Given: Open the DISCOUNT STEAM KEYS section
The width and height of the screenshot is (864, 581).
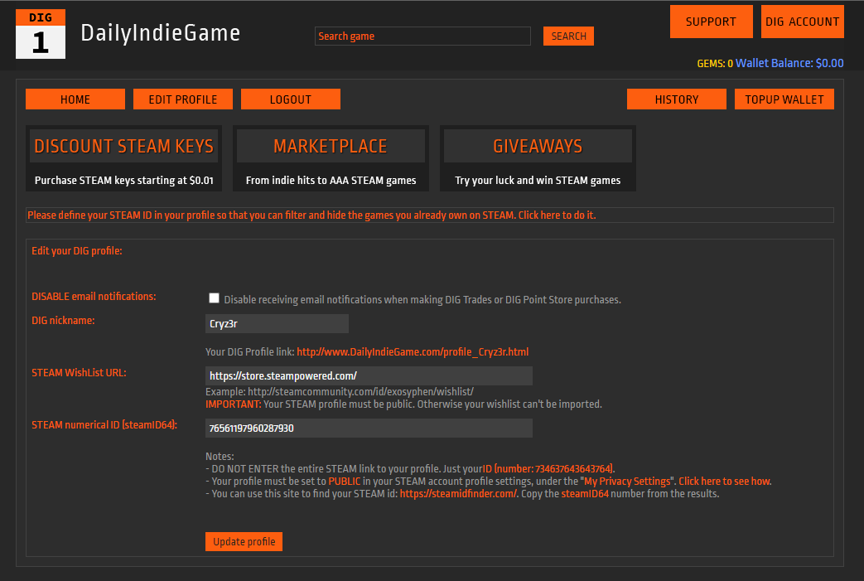Looking at the screenshot, I should pos(123,146).
